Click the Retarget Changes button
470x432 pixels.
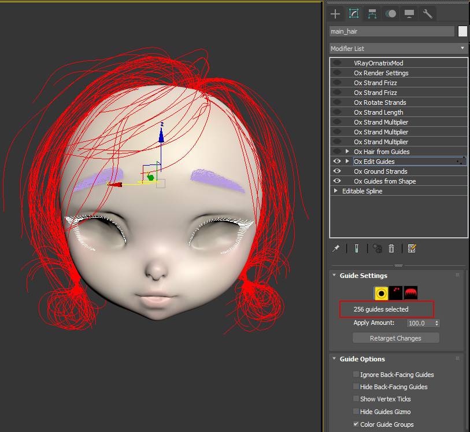(x=395, y=338)
